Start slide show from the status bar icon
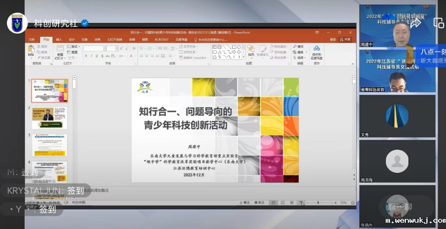This screenshot has width=446, height=229. point(301,203)
